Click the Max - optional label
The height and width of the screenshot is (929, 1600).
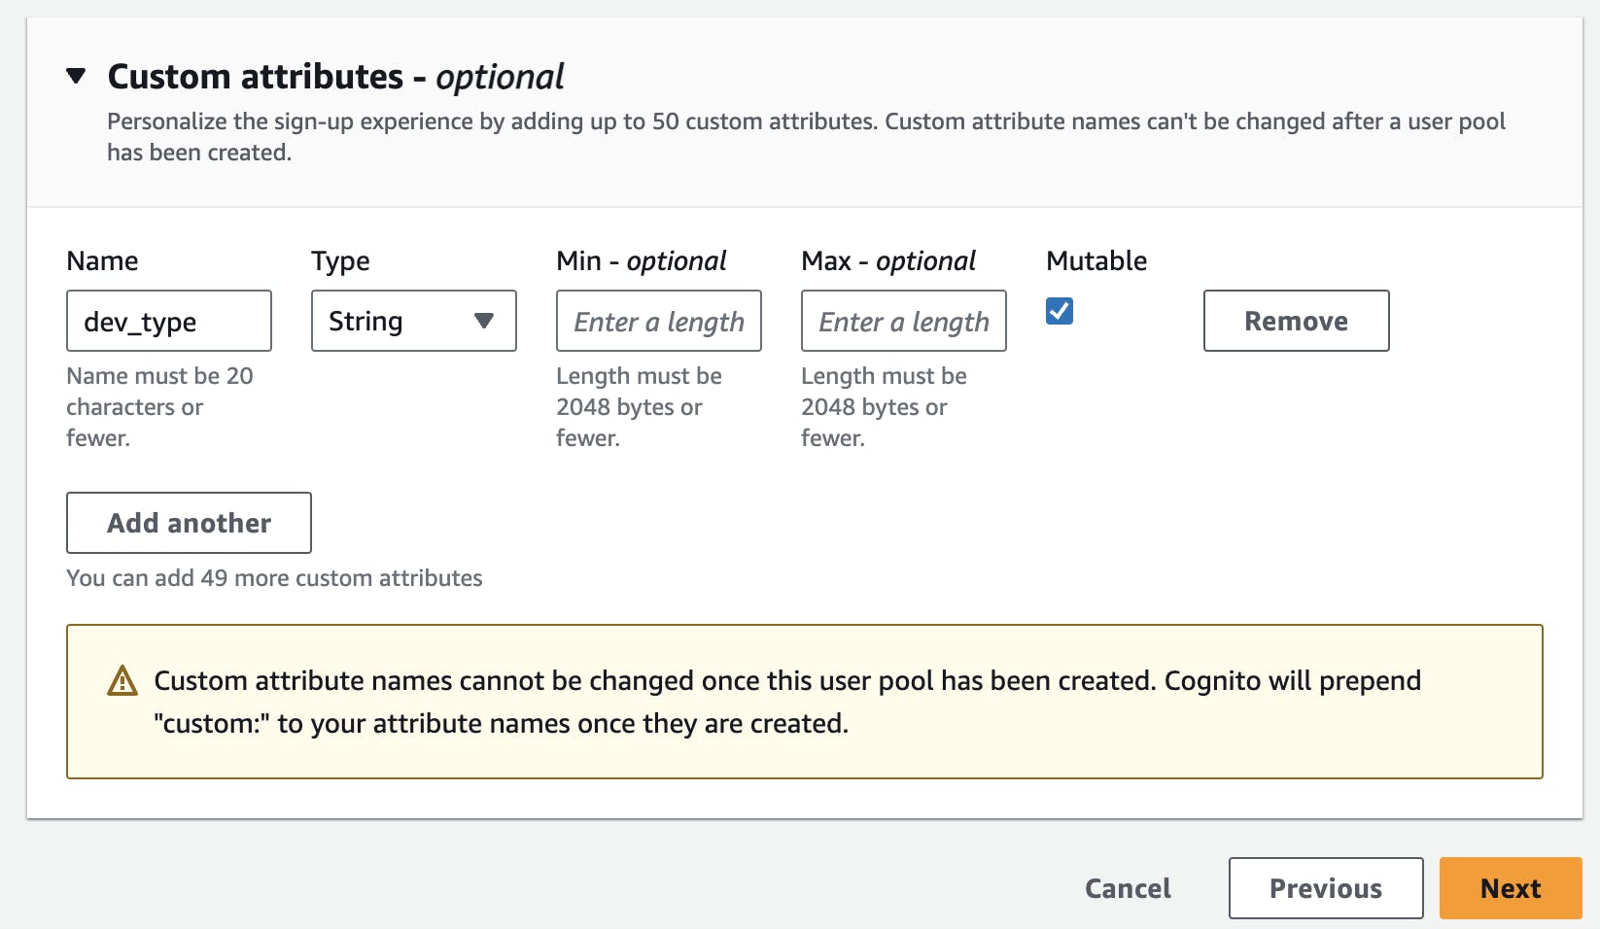tap(887, 260)
